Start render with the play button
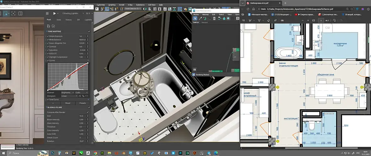The width and height of the screenshot is (371, 156). tap(54, 13)
